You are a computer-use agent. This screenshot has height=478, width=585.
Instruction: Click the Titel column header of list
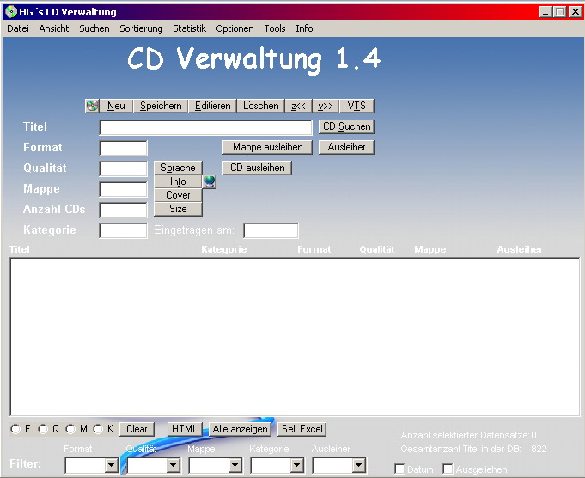pos(20,249)
